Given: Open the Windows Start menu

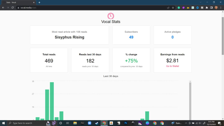Looking at the screenshot, I should click(3, 123).
